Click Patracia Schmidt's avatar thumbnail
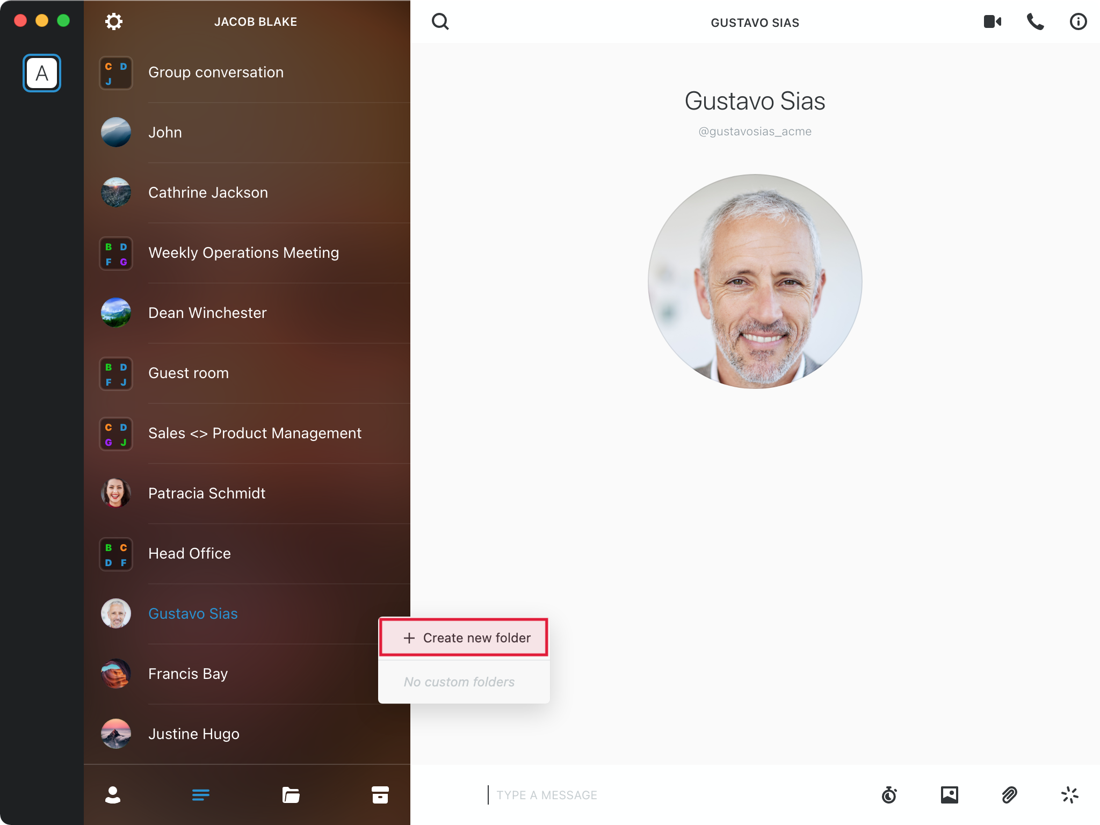The image size is (1100, 825). (116, 493)
